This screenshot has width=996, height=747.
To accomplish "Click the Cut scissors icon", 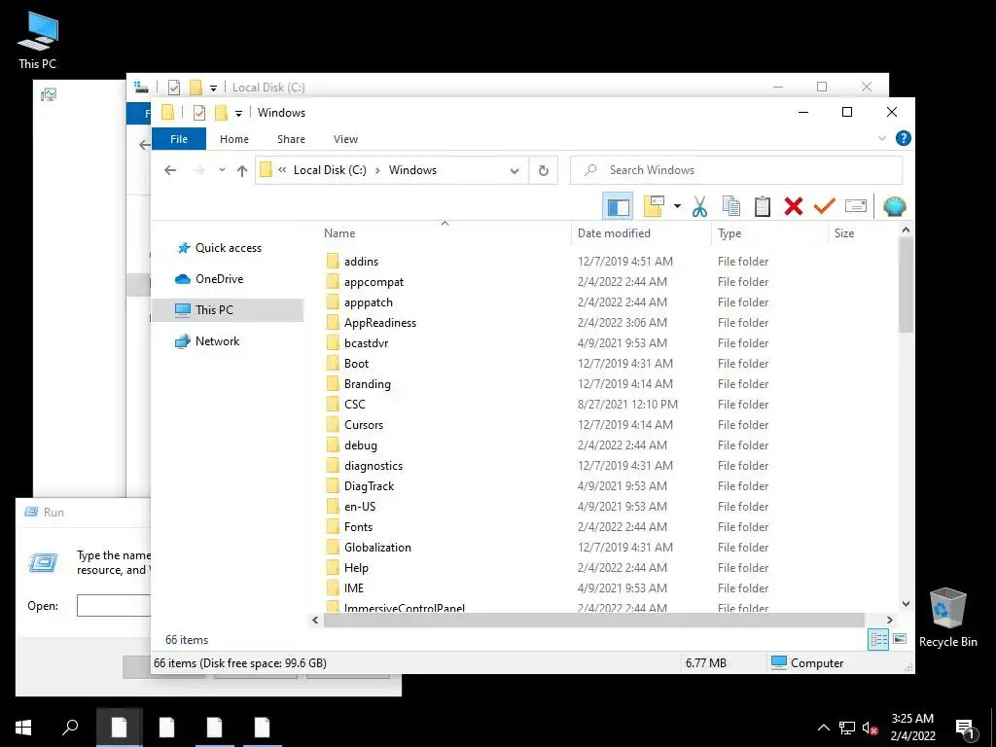I will 699,206.
